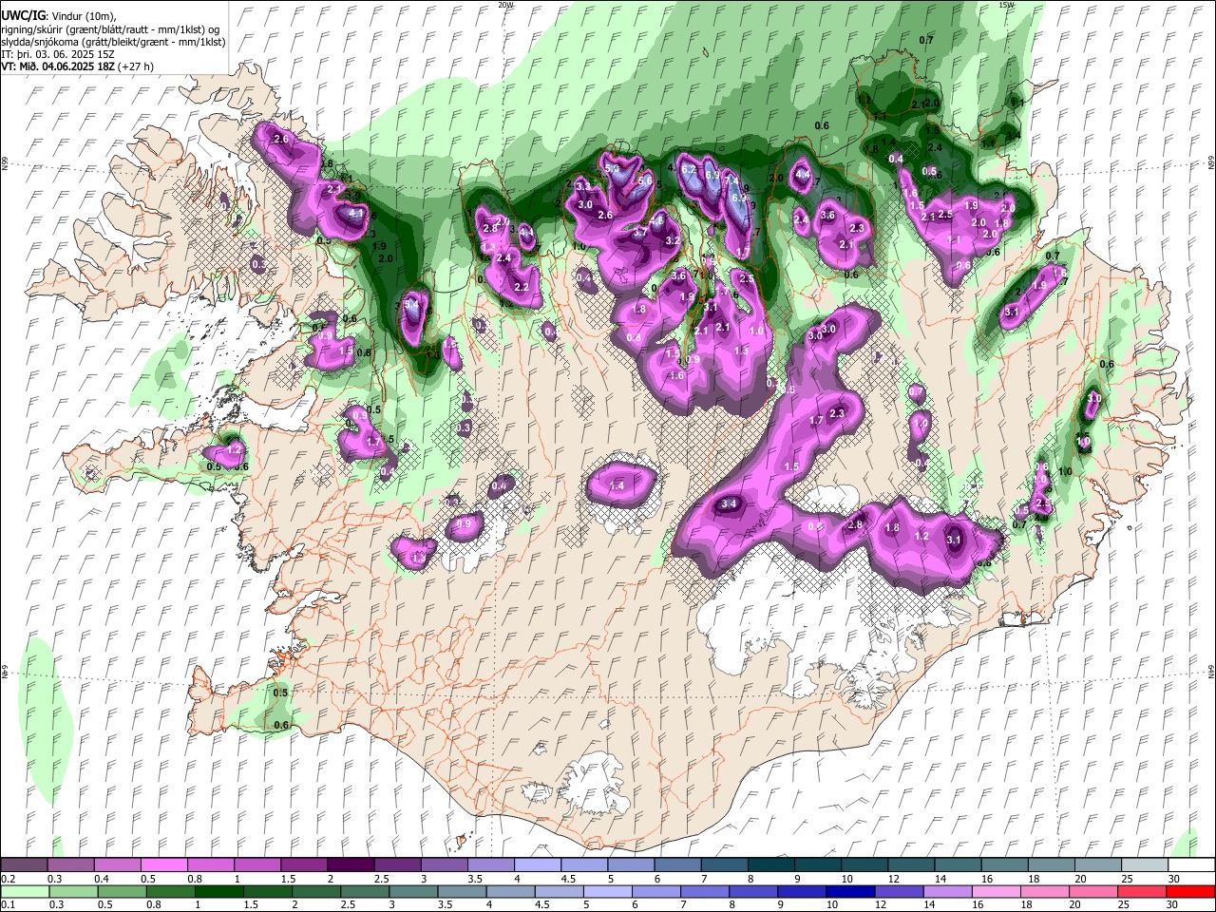Pick the light pink 16–18 swatch in lower legend row
This screenshot has height=912, width=1216.
point(997,893)
